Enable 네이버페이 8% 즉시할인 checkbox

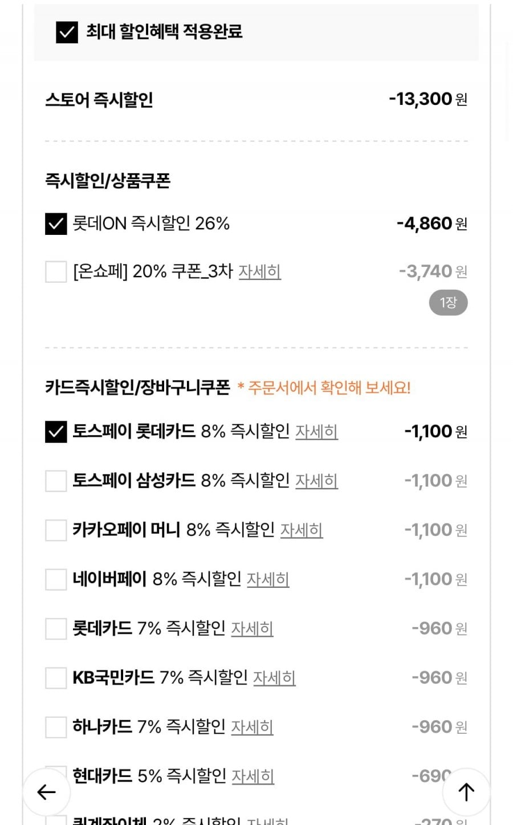(x=56, y=579)
